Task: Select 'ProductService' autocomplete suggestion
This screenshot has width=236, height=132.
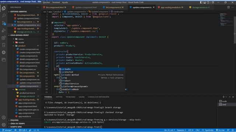Action: coord(92,84)
